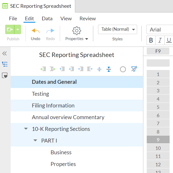
Task: Click the clear filter funnel icon
Action: click(134, 69)
